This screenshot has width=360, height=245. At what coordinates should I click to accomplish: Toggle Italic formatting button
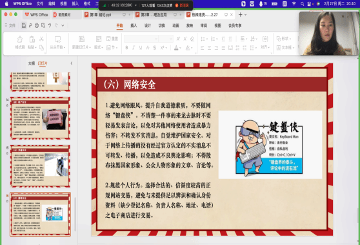[134, 48]
